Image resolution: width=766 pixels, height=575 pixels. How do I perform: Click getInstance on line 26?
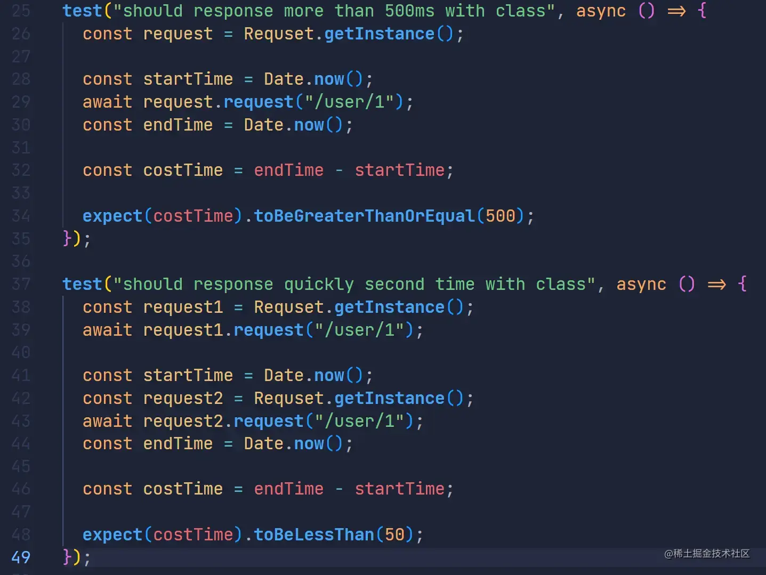click(x=380, y=34)
